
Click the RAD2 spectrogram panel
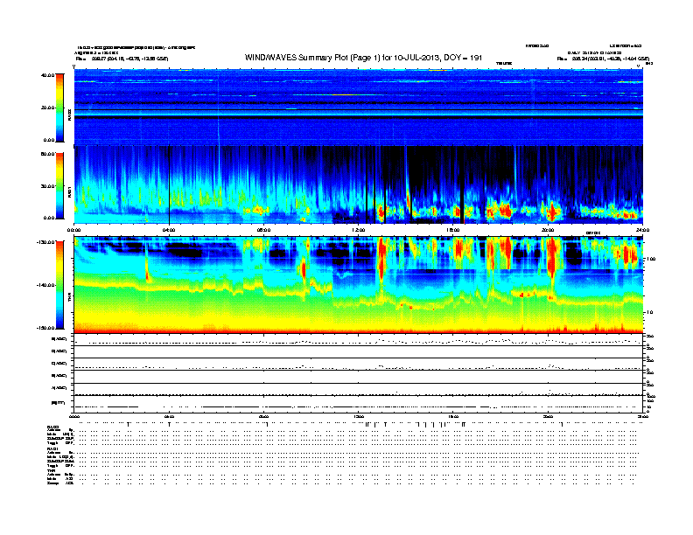(359, 108)
